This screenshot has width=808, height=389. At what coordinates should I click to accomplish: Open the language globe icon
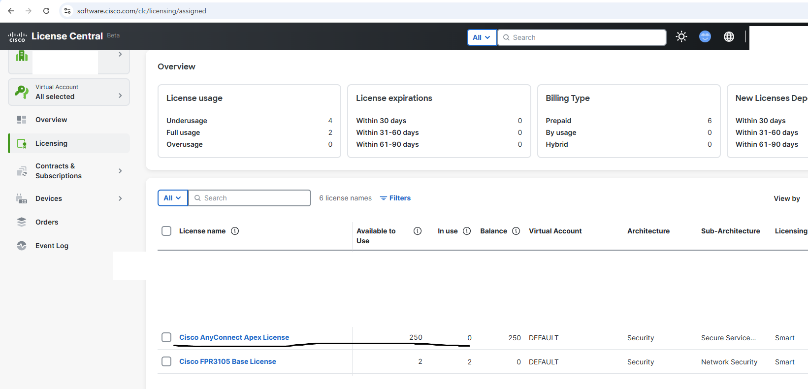[x=729, y=36]
